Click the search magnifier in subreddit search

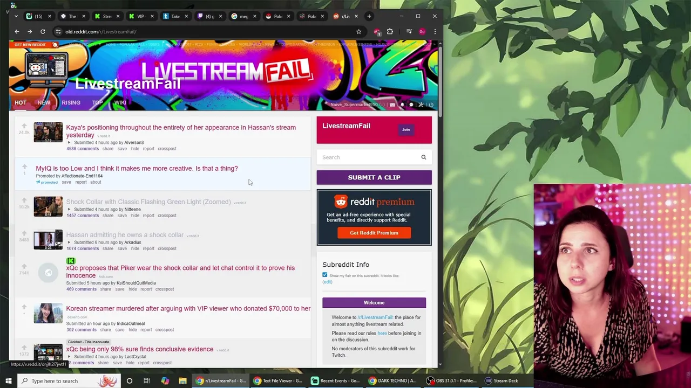[x=423, y=157]
